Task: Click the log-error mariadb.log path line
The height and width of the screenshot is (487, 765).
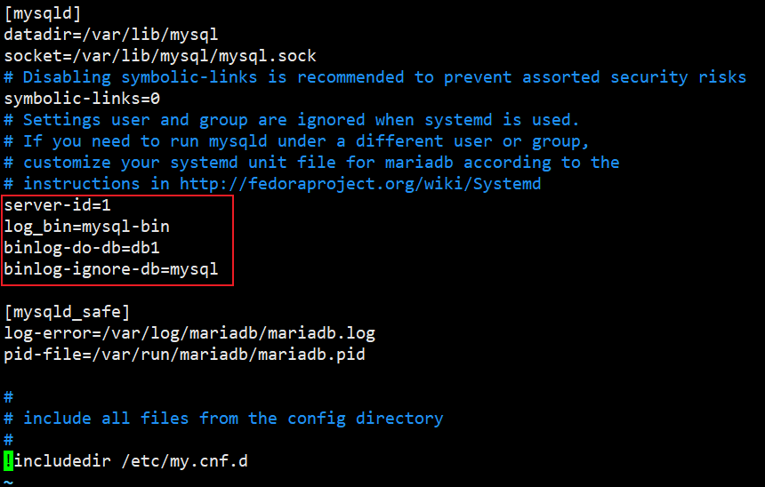Action: pos(189,333)
